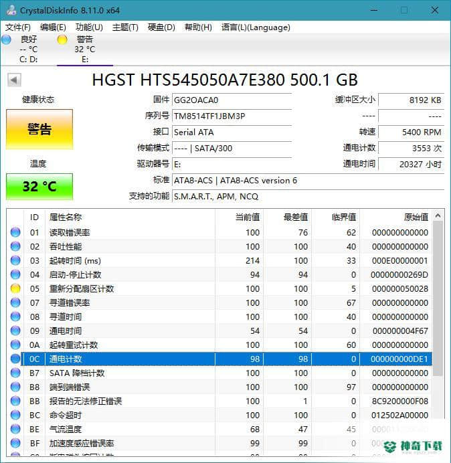Click the attribute list scrollbar thumb
Viewport: 451px width, 463px height.
pos(438,298)
